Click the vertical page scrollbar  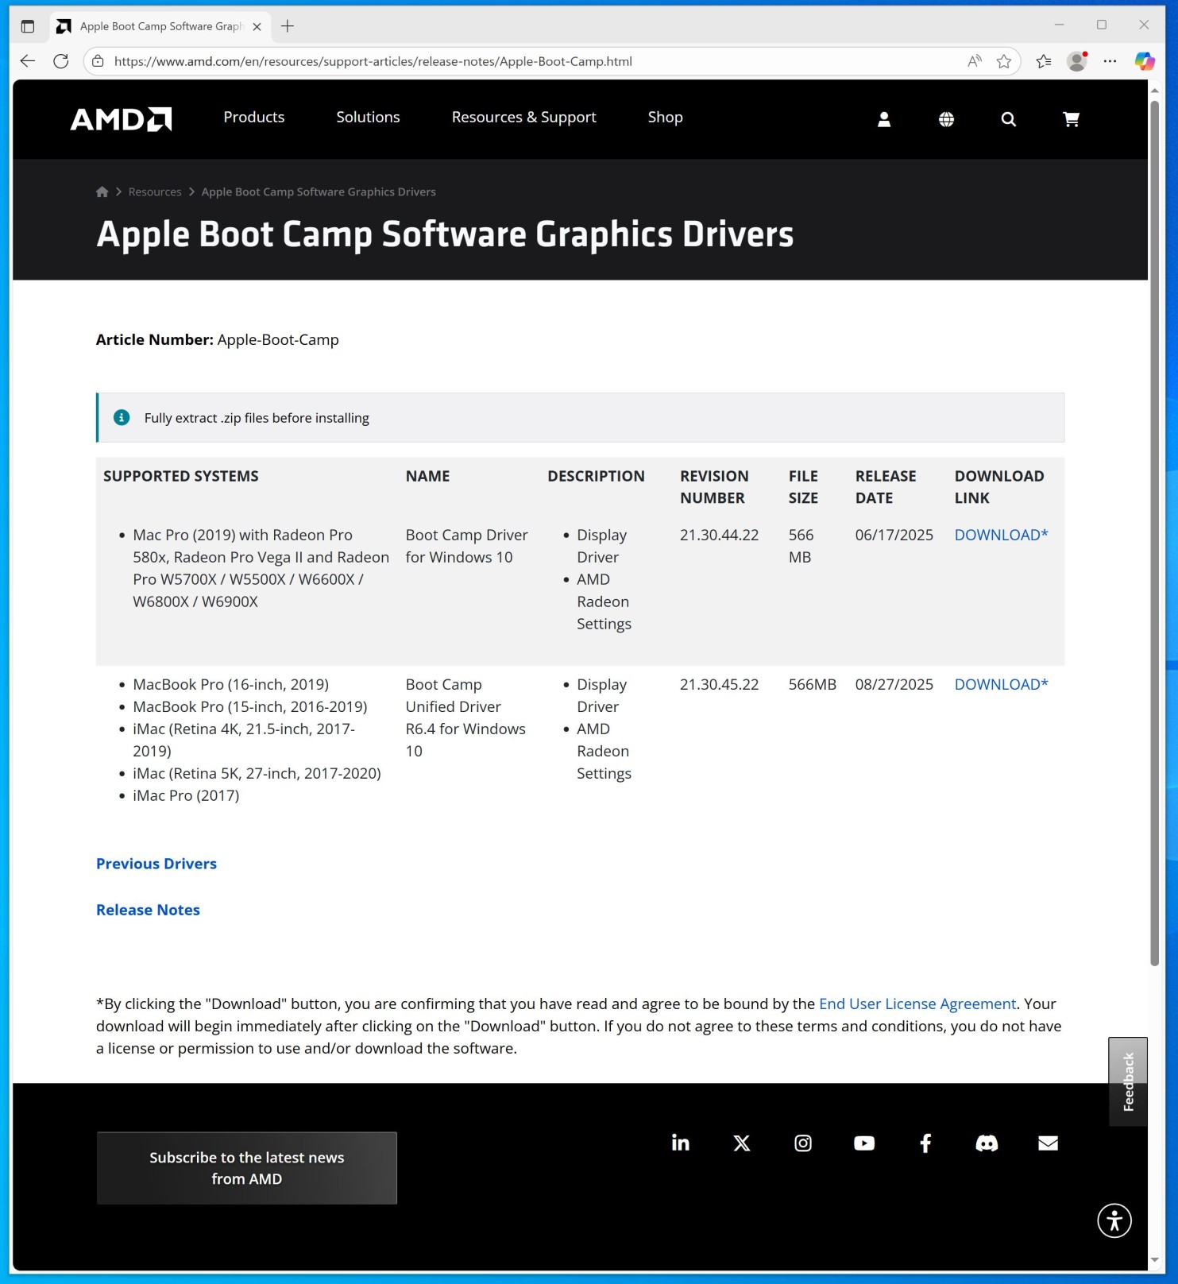(1155, 532)
